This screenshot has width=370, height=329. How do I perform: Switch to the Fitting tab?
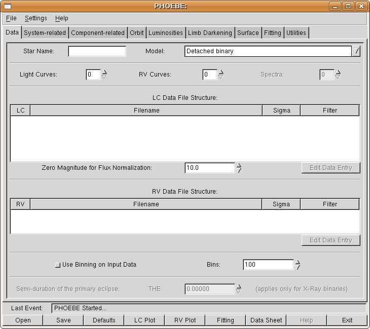pos(273,33)
